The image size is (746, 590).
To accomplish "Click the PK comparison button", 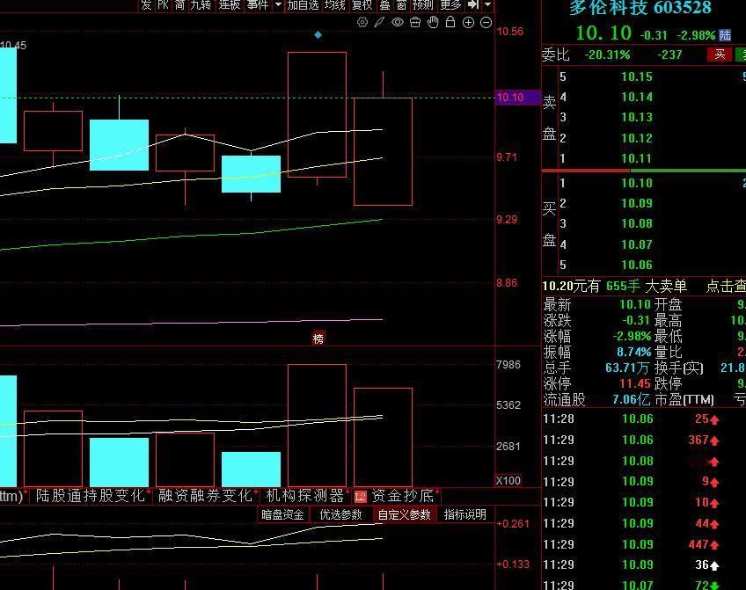I will 163,5.
